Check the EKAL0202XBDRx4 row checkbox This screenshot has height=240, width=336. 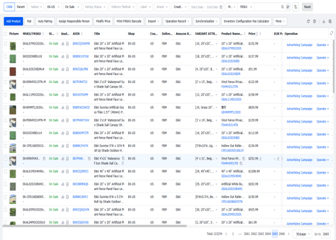coord(5,69)
